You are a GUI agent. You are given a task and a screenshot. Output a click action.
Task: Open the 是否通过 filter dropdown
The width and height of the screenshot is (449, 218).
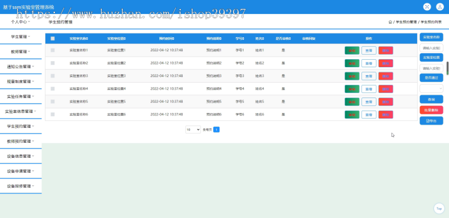pos(431,89)
